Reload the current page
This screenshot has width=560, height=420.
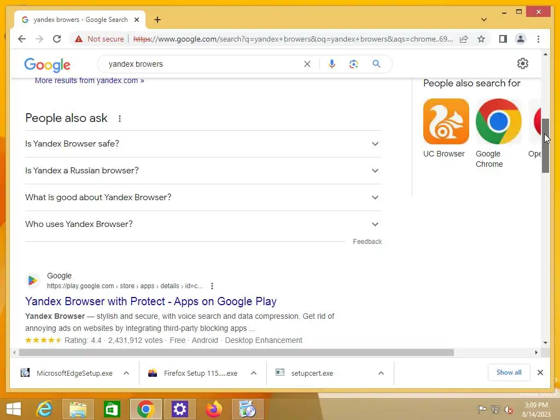click(57, 39)
